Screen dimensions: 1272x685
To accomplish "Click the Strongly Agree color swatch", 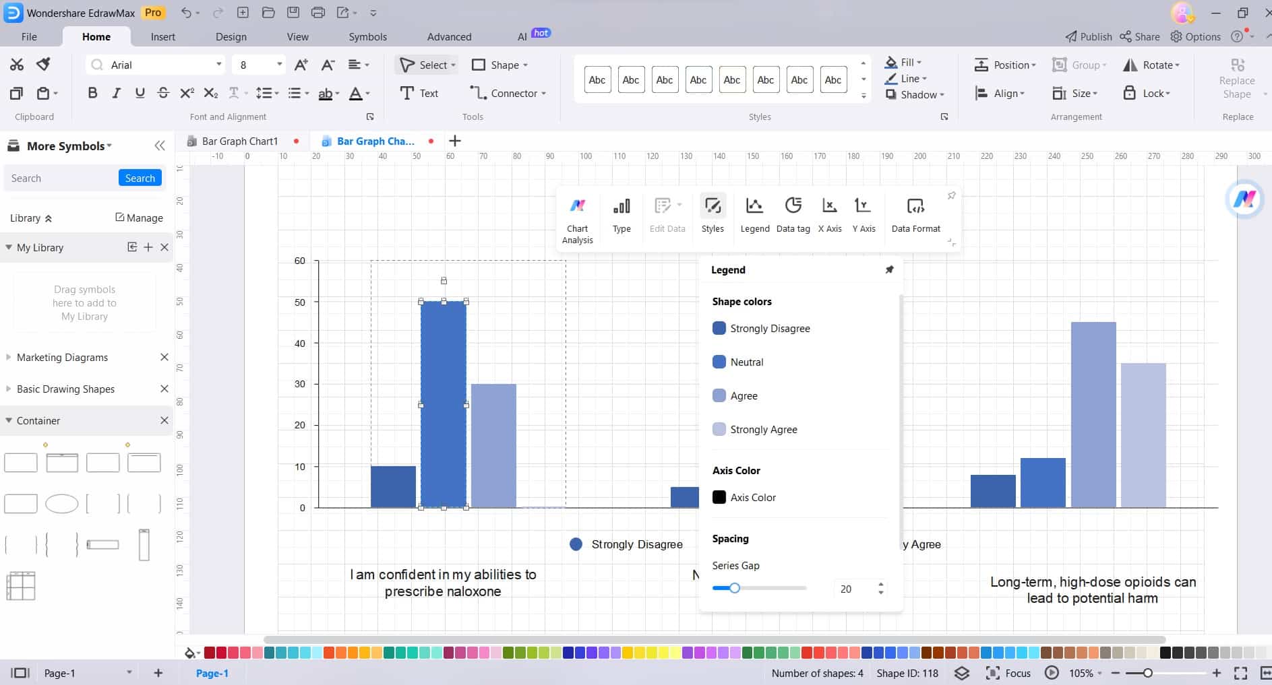I will 719,429.
